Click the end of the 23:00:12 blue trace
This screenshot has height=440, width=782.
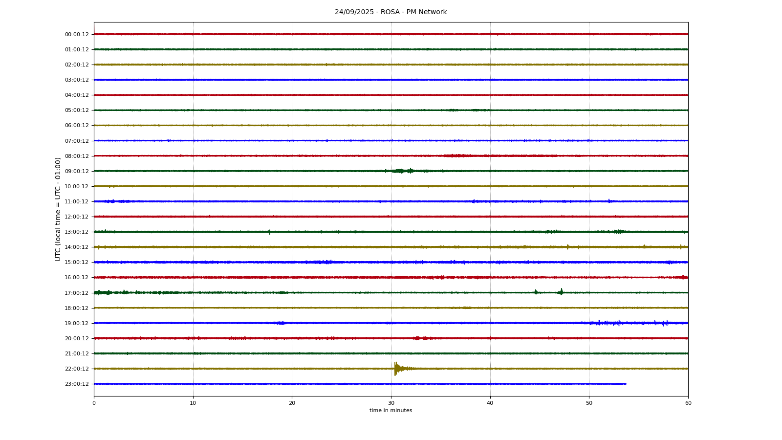click(x=625, y=384)
